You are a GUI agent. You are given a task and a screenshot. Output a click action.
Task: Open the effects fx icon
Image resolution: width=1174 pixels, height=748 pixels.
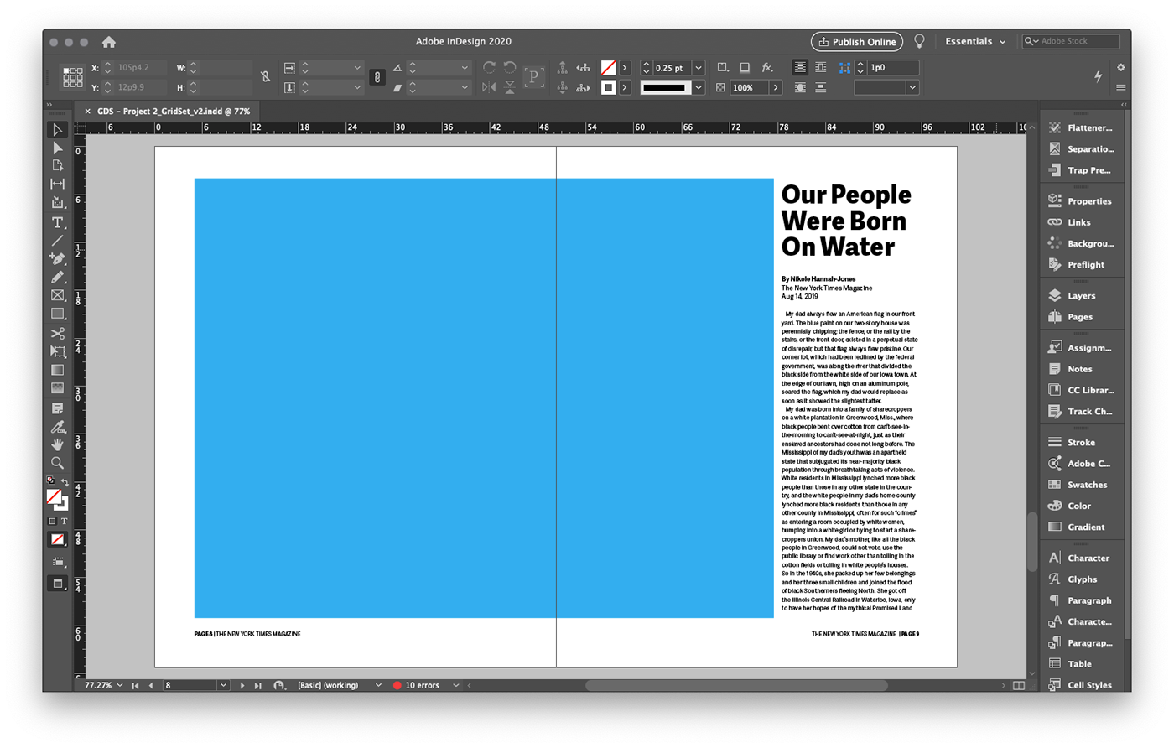[x=767, y=67]
